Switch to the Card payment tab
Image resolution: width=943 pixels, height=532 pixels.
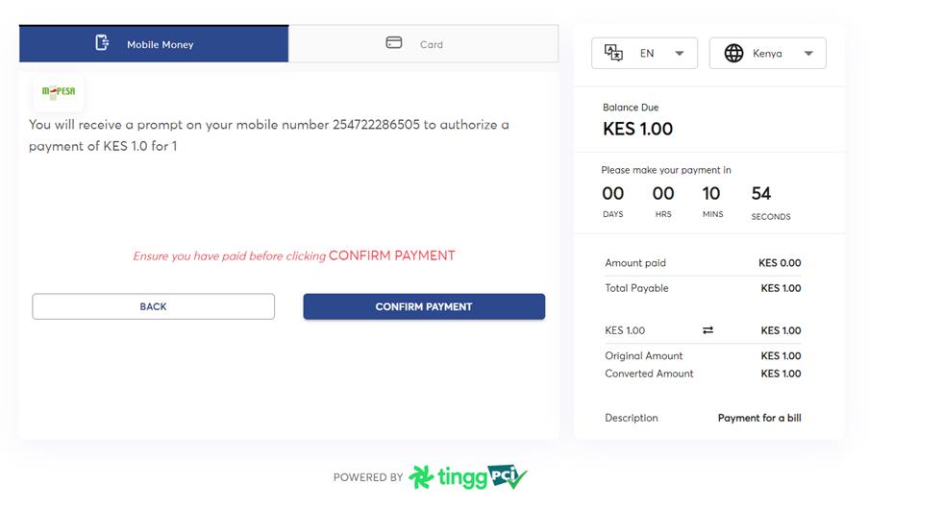click(423, 44)
